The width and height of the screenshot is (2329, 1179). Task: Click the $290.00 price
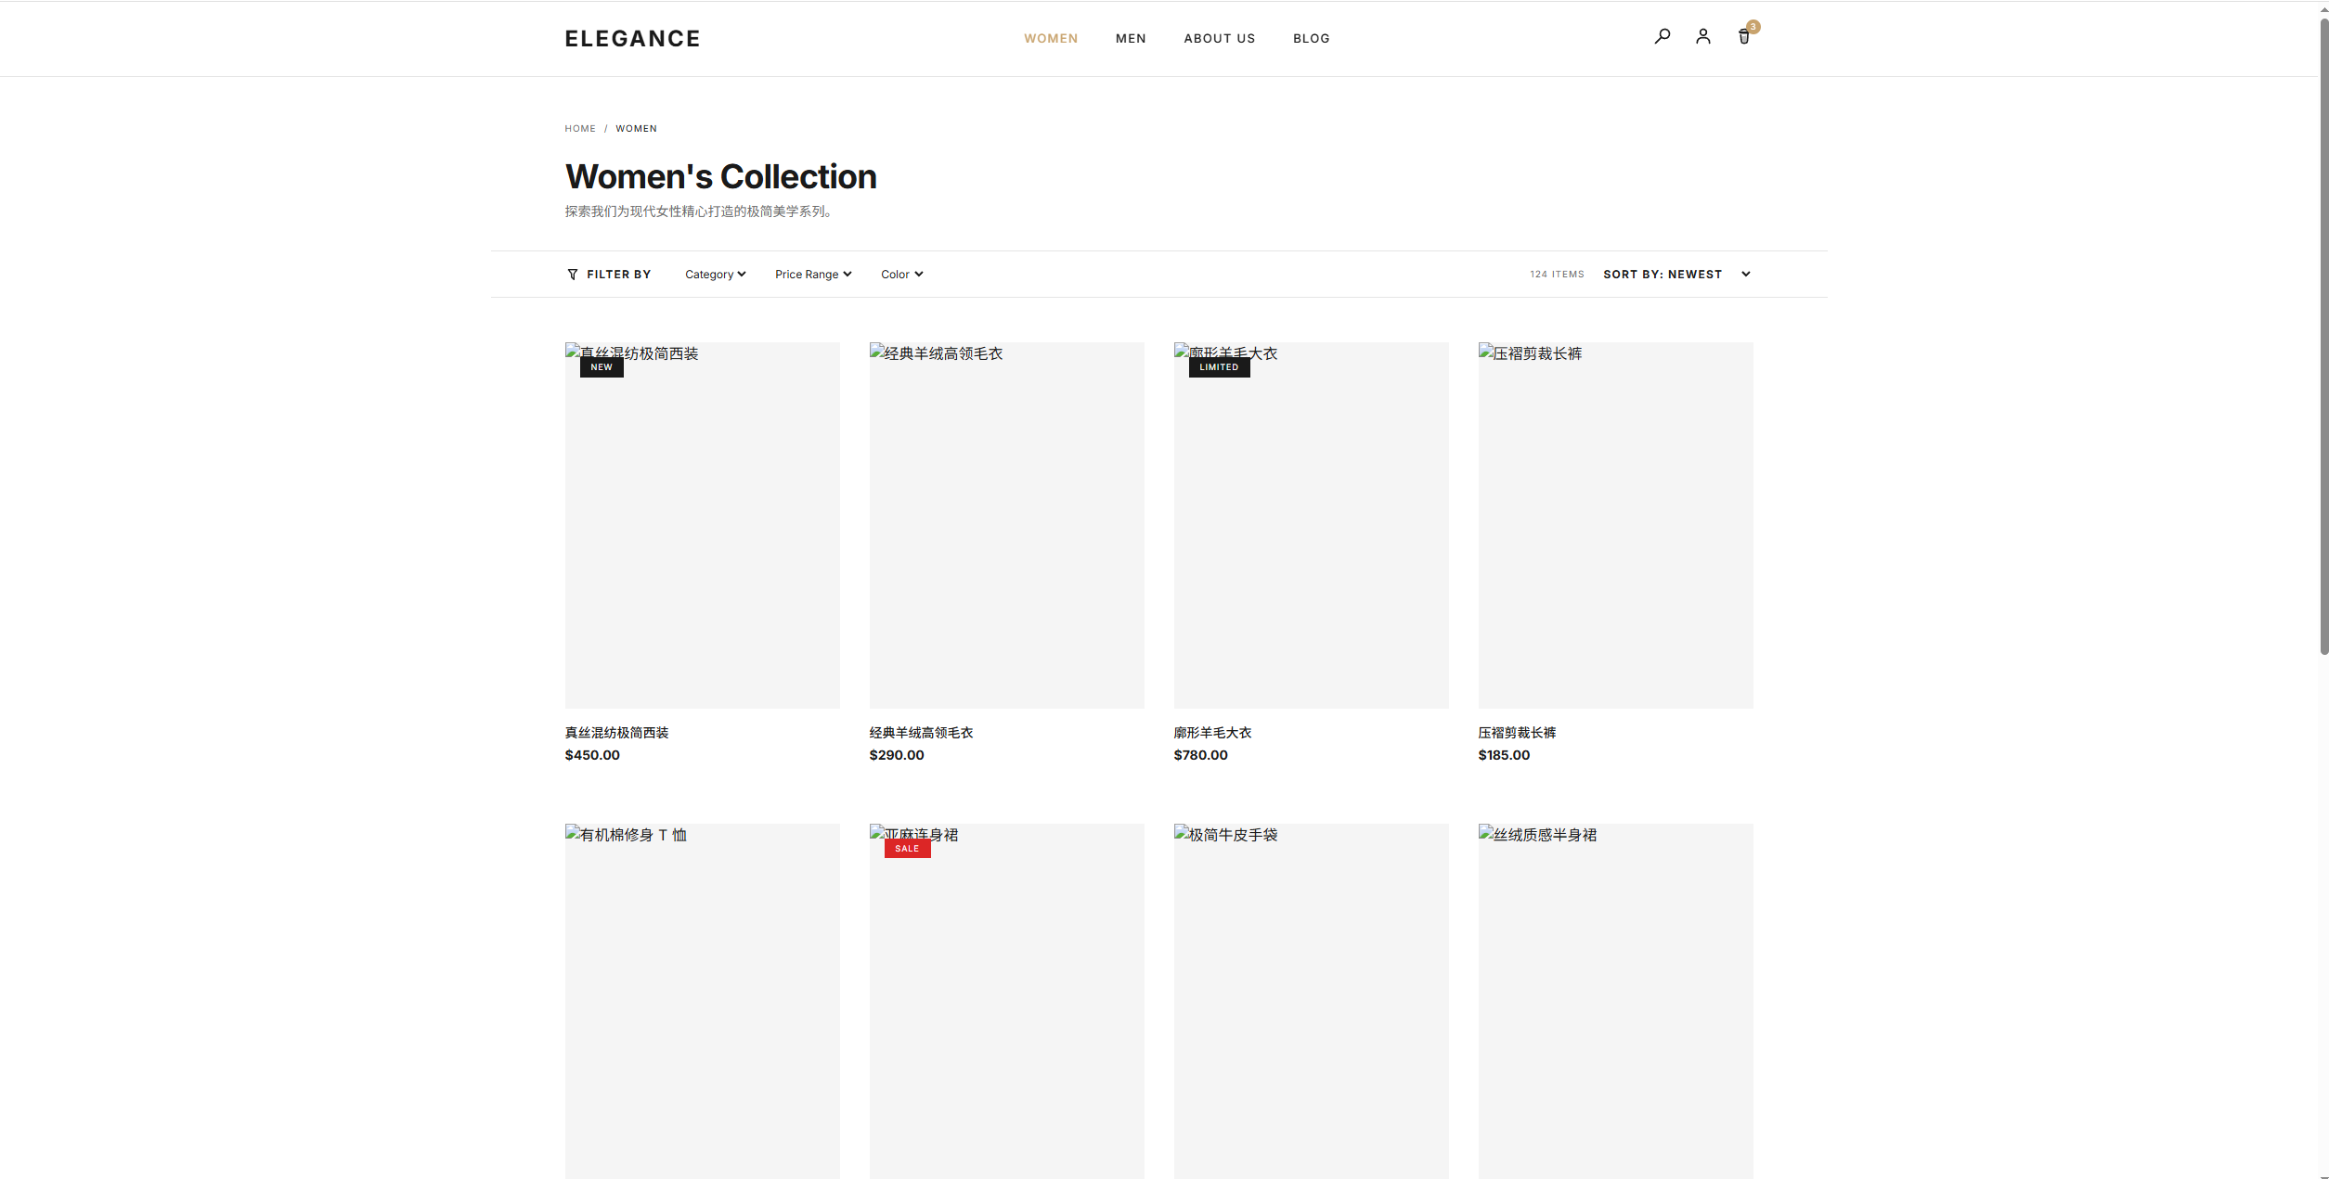[x=897, y=755]
